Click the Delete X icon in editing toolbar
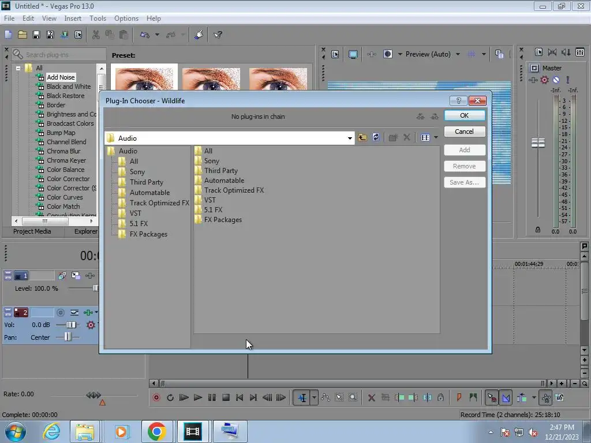 tap(371, 397)
